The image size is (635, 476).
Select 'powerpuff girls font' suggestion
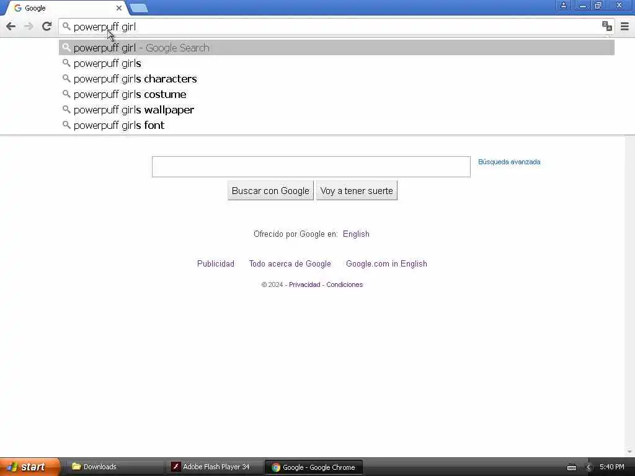click(337, 125)
